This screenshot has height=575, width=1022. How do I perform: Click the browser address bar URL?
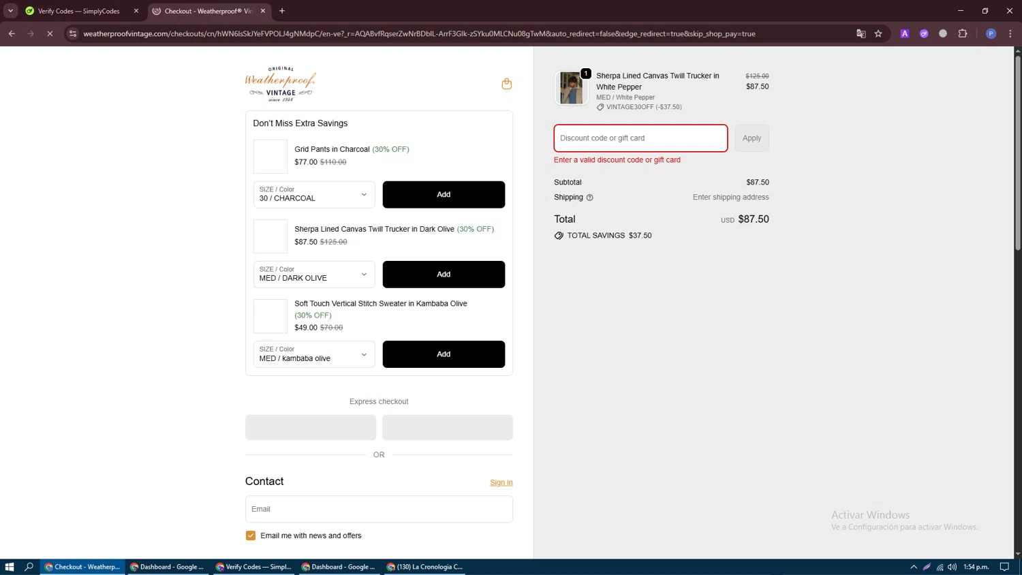(419, 33)
